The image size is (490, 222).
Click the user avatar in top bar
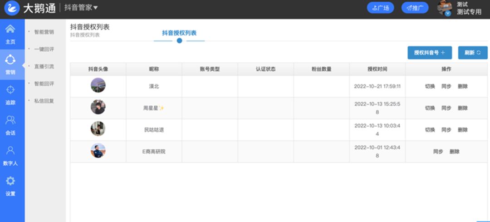444,8
